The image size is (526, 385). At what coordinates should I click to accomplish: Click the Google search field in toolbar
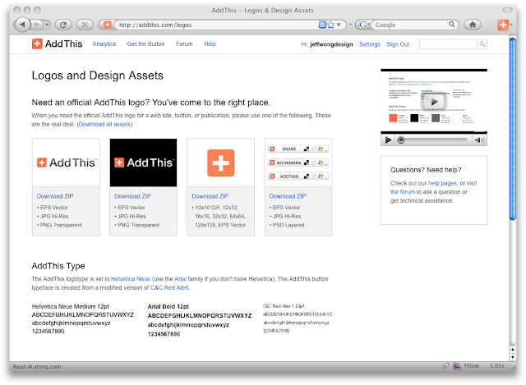pyautogui.click(x=411, y=25)
